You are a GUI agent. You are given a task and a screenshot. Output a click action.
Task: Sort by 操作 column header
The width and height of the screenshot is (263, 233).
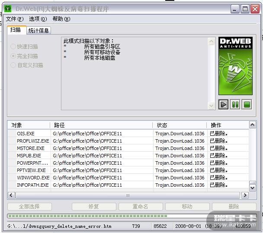click(x=228, y=125)
